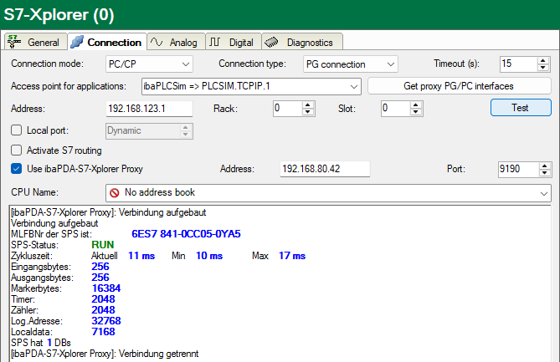Click the Diagnostics tab chip icon
The width and height of the screenshot is (560, 362).
coord(271,42)
